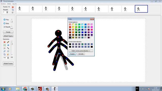
Task: Click the copy figure icon in Opciones
Action: 5,54
